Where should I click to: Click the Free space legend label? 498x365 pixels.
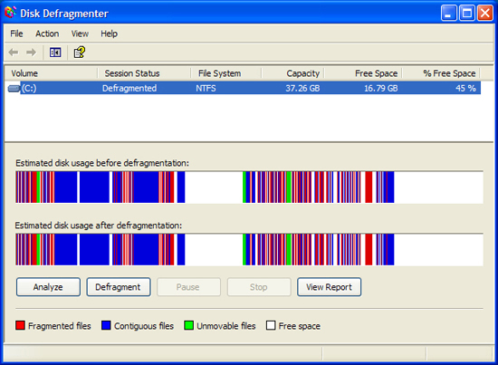(300, 326)
